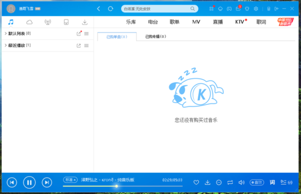Open the mobile remote icon in title bar
This screenshot has height=194, width=301.
[268, 9]
